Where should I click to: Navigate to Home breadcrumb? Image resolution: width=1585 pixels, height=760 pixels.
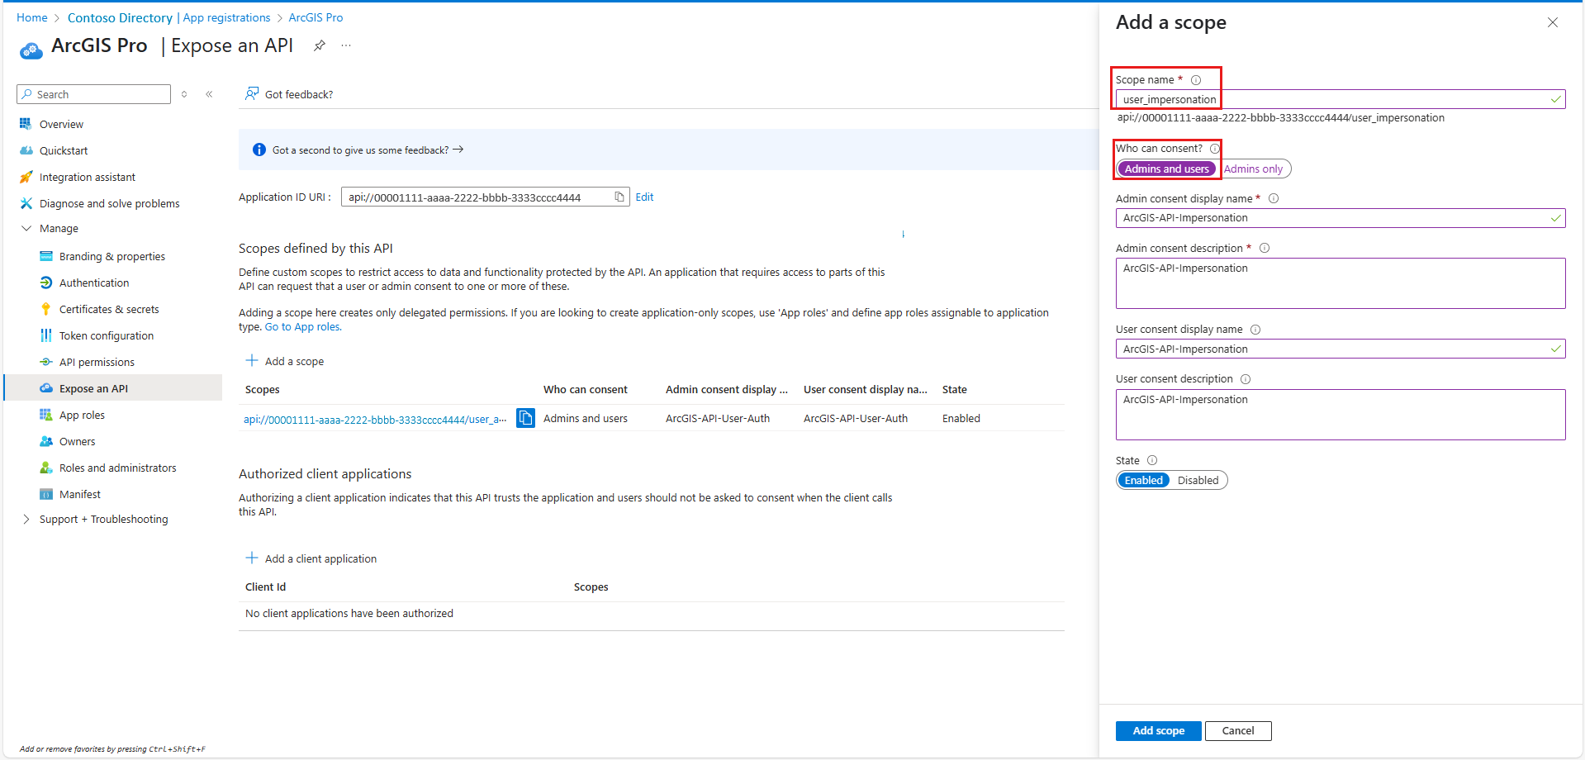(x=32, y=17)
